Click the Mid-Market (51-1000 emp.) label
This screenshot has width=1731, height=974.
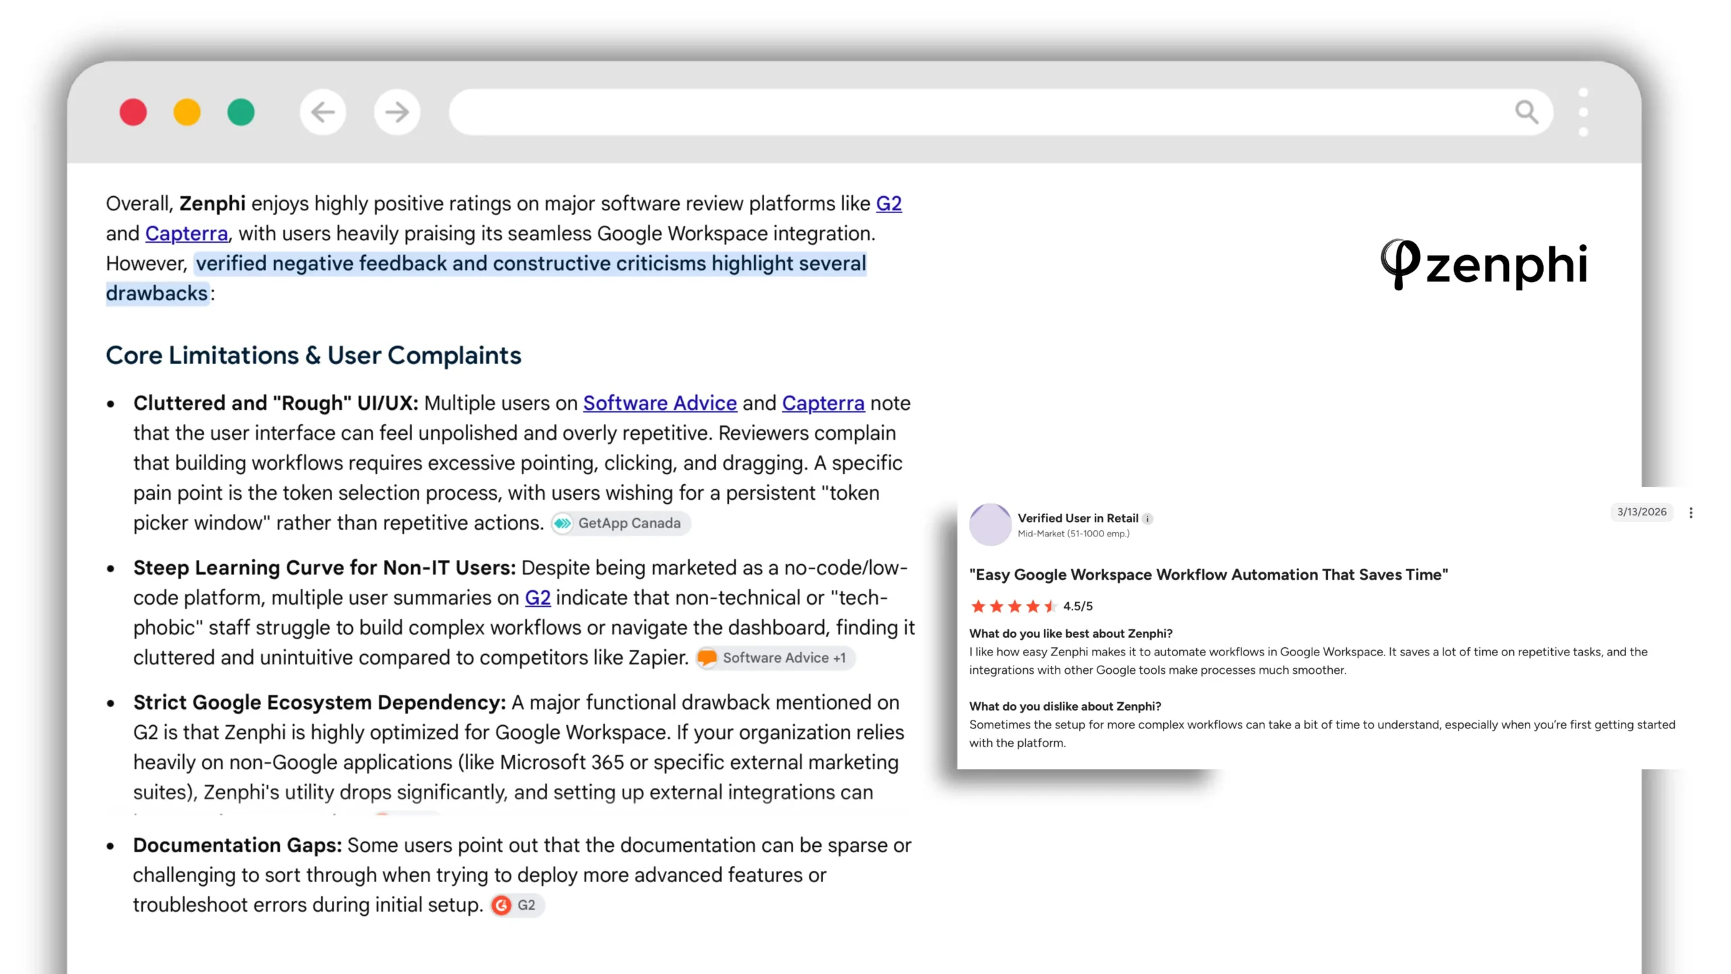pos(1073,534)
